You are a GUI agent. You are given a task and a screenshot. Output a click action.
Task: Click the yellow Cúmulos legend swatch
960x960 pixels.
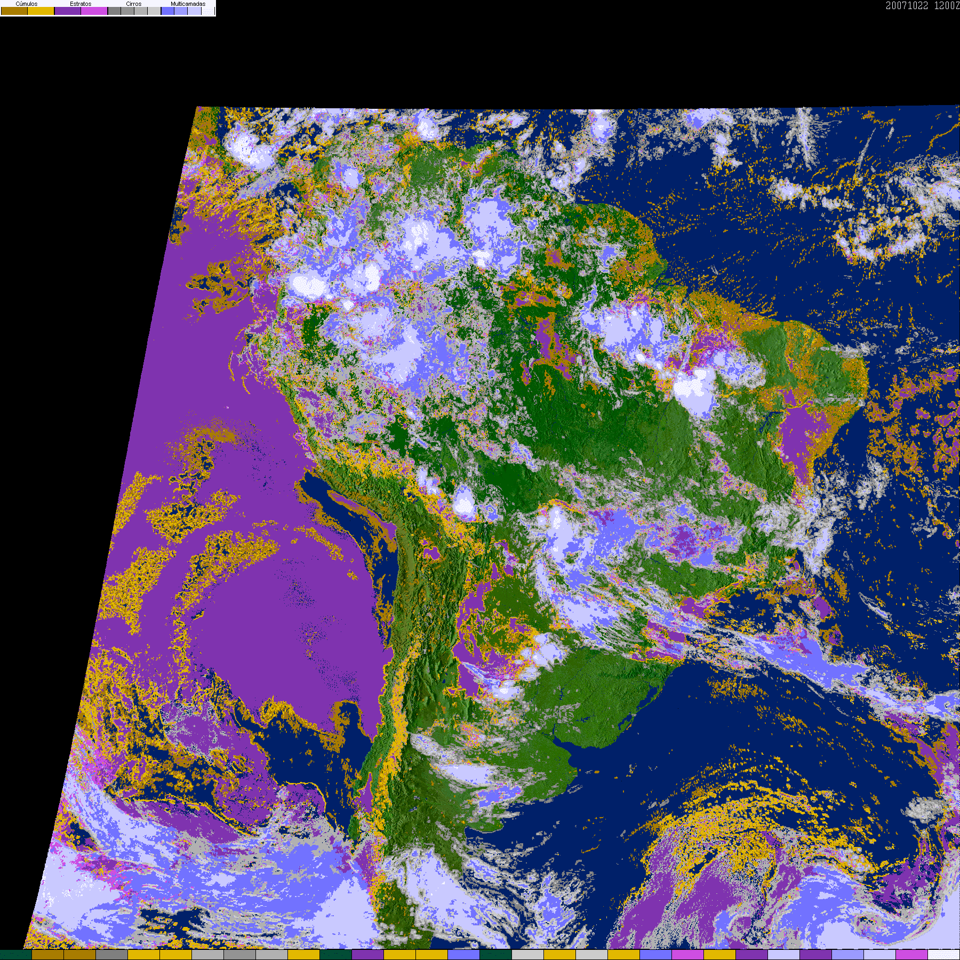point(41,11)
